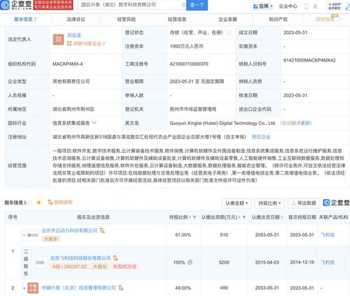Switch to the 历史信息 tab
Viewport: 350px width, 296px height.
325,20
